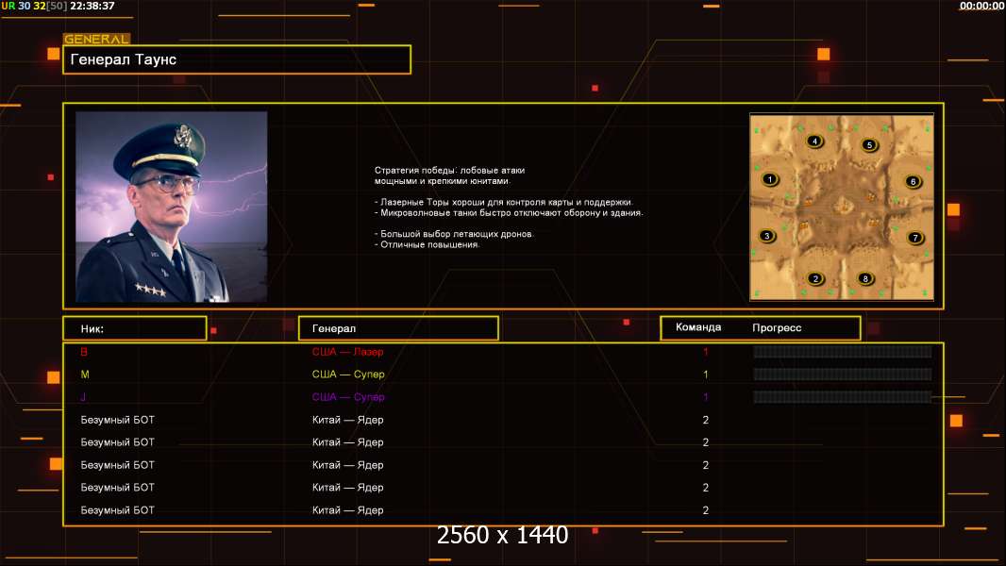Click start position 2 on the minimap

coord(815,278)
